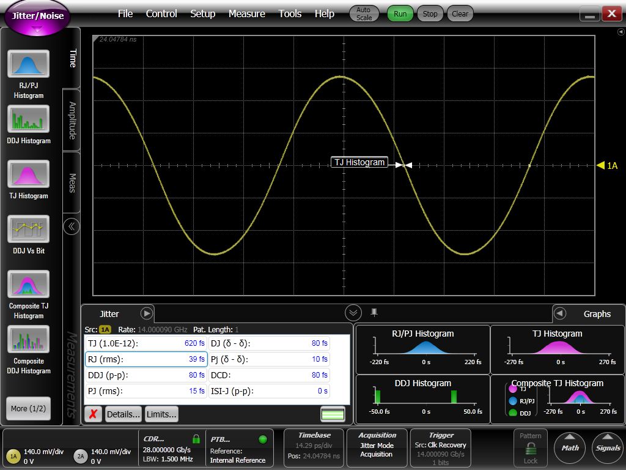Select the TJ Histogram display

pyautogui.click(x=28, y=174)
